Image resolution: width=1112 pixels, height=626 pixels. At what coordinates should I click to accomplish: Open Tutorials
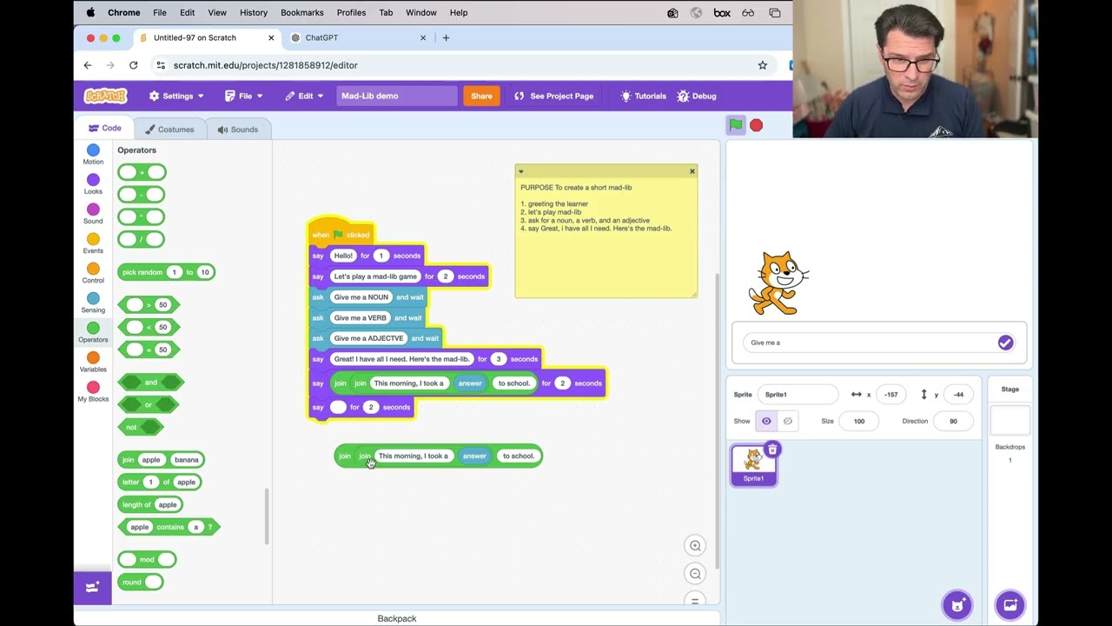click(x=643, y=96)
